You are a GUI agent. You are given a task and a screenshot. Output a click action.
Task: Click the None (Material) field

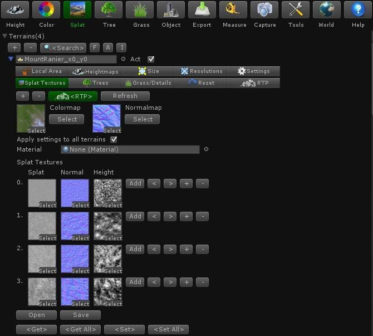130,149
